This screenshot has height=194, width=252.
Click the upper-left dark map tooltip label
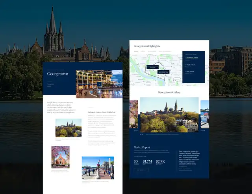[x=153, y=67]
